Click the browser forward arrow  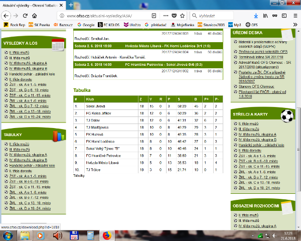16,16
